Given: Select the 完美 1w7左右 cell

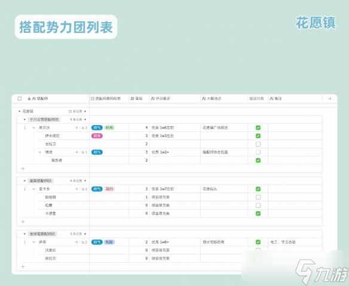Looking at the screenshot, I should 175,189.
